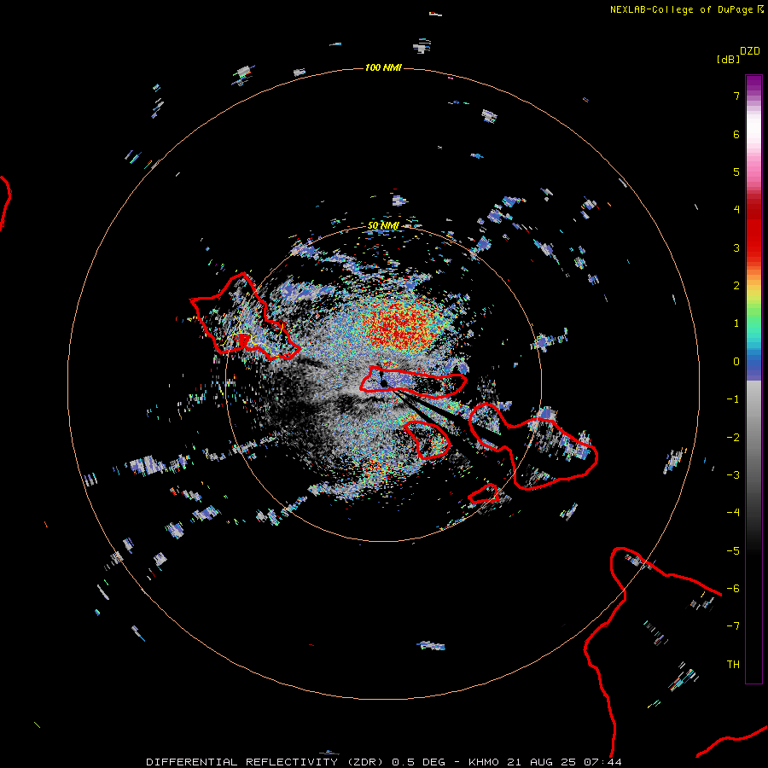Click the Differential Reflectivity product title text
This screenshot has height=768, width=768.
click(x=265, y=762)
